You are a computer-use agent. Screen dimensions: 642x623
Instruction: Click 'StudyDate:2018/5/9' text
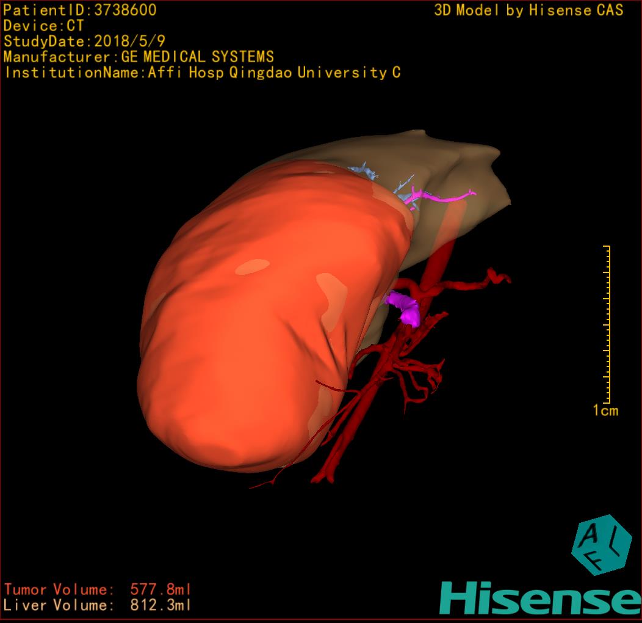[84, 41]
